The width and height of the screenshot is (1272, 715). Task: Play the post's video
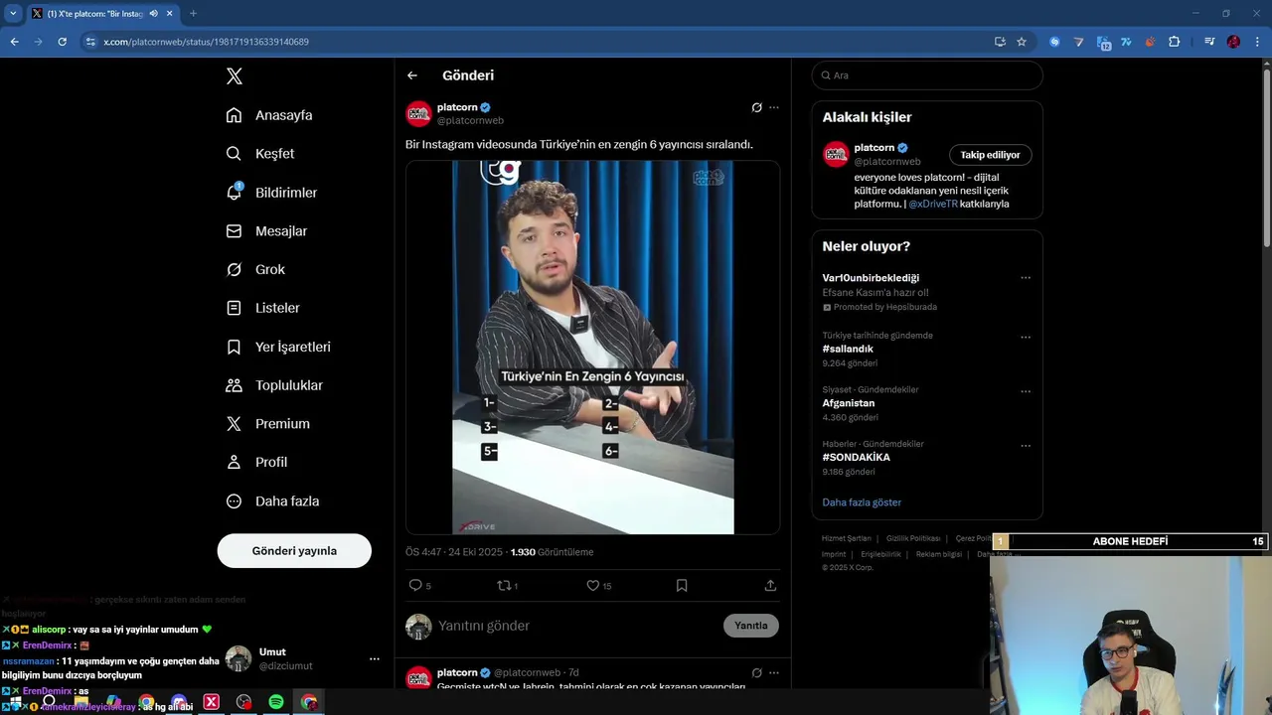(x=593, y=348)
